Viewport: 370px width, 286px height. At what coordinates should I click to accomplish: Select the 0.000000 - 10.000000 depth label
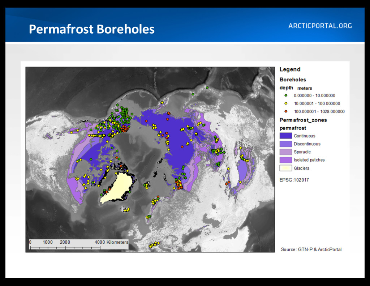click(x=314, y=95)
